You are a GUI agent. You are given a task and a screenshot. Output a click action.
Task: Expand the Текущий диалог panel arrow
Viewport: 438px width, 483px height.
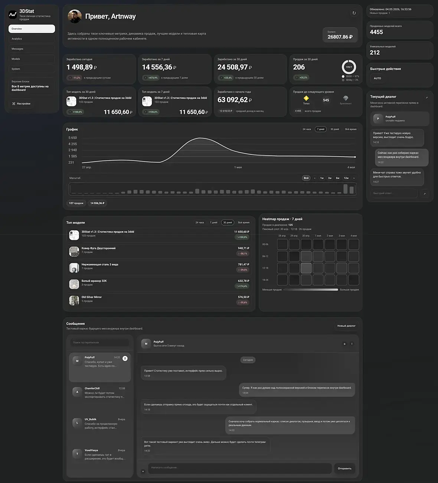click(x=426, y=98)
